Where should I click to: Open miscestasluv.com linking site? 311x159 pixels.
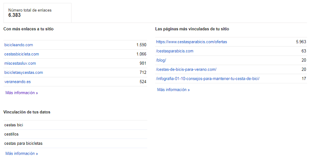click(20, 63)
